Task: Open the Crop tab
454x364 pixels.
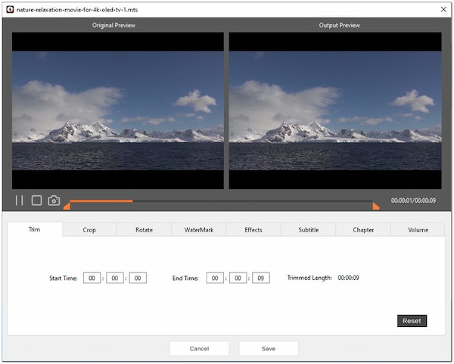Action: 89,230
